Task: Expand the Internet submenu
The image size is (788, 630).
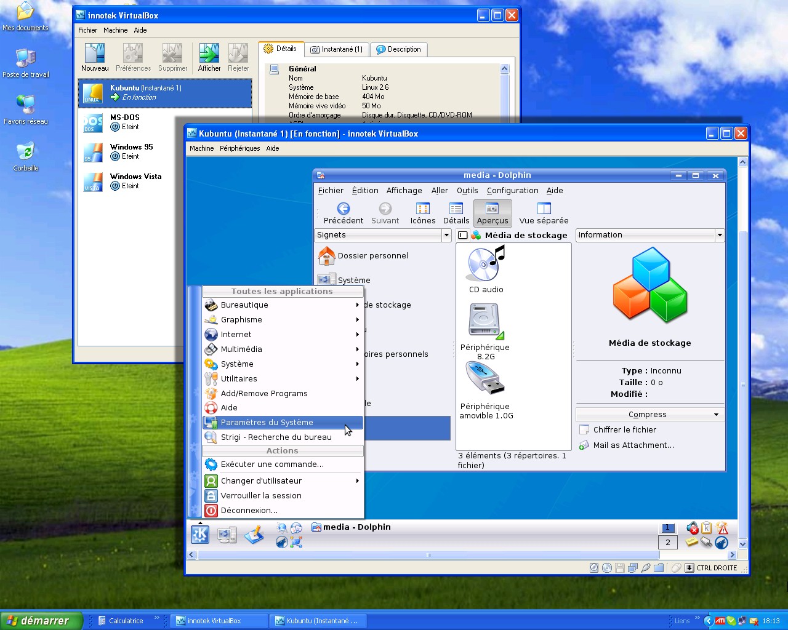Action: pyautogui.click(x=283, y=335)
